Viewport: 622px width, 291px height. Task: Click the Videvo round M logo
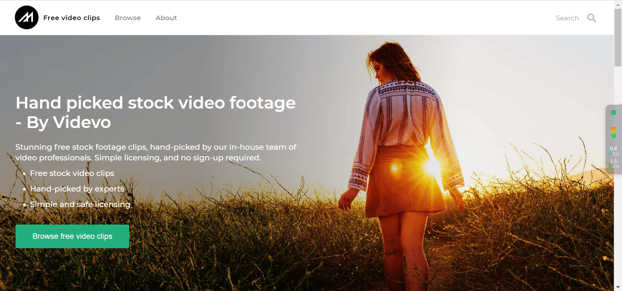[x=27, y=17]
